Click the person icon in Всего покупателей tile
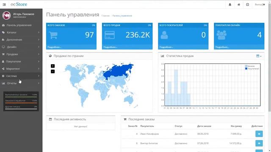This screenshot has width=271, height=152. click(x=164, y=35)
